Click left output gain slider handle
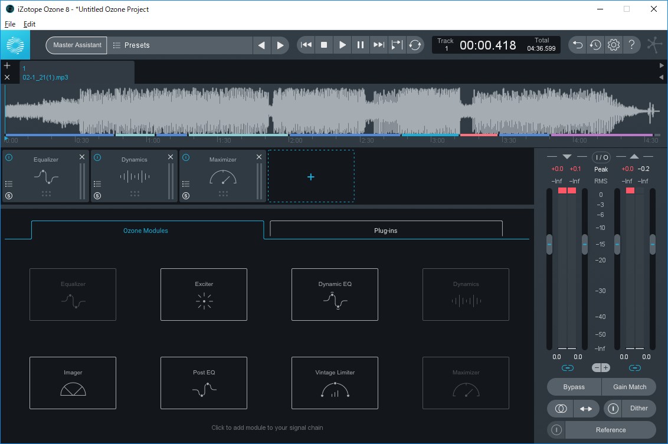This screenshot has width=668, height=444. tap(617, 245)
